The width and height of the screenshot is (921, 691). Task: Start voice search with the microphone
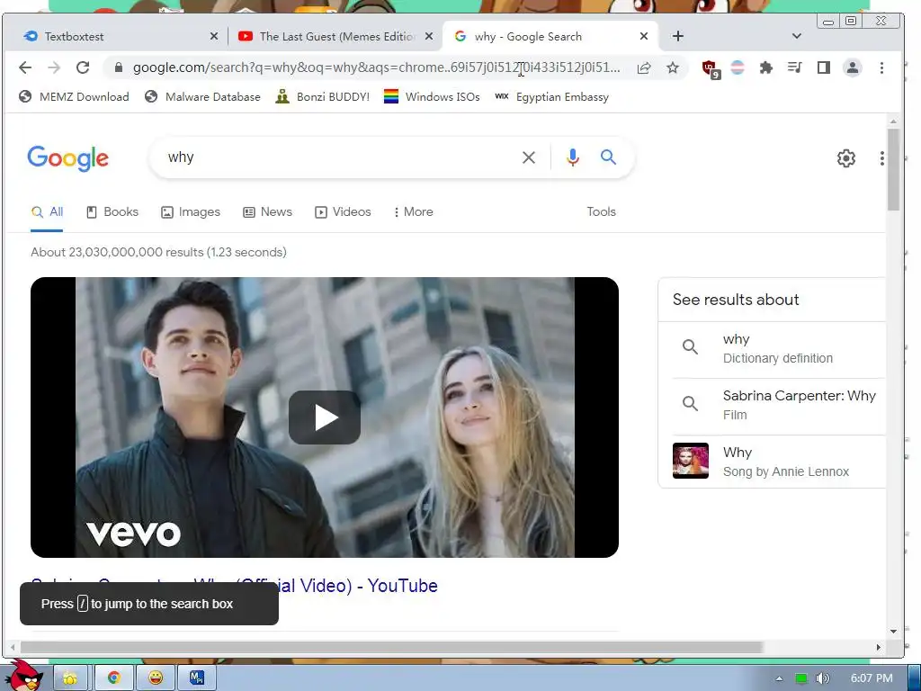pos(573,157)
